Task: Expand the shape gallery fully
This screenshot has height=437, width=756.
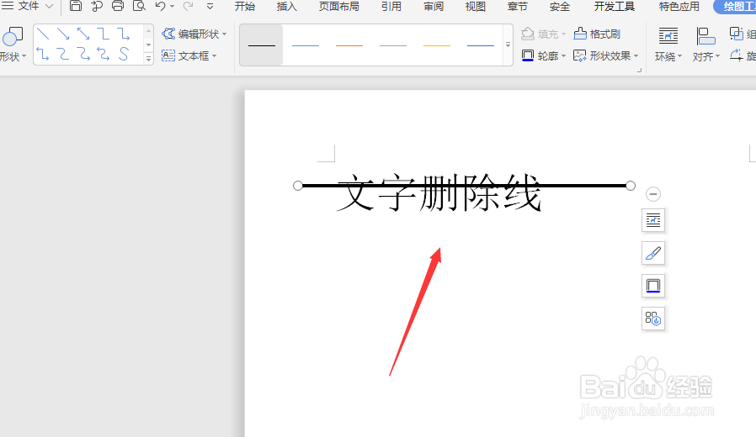Action: click(148, 58)
